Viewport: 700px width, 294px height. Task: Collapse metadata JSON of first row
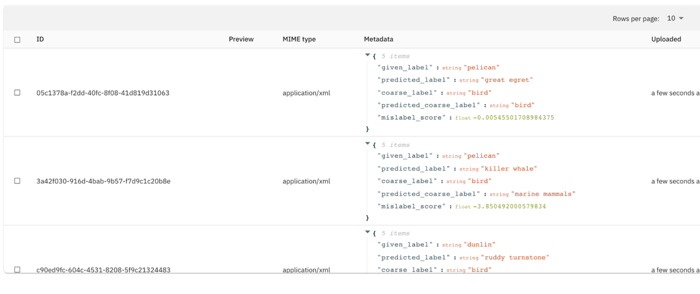367,55
